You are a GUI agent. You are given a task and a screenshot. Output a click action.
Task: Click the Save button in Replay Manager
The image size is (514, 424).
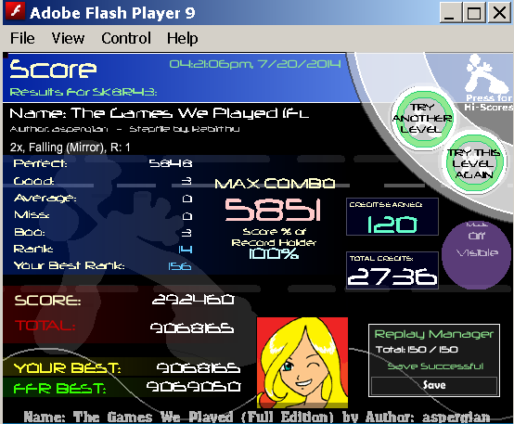(434, 385)
